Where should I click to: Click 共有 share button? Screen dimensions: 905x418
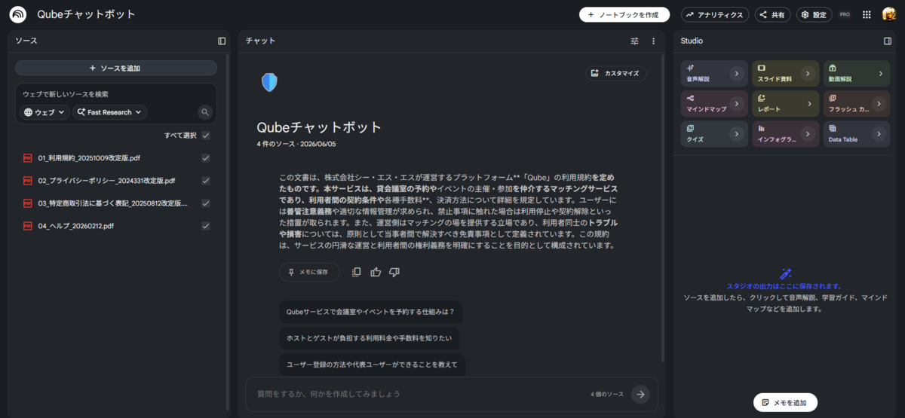click(774, 14)
